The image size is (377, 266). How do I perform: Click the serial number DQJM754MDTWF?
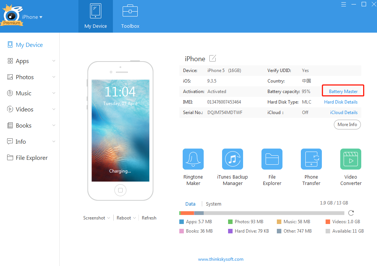click(x=225, y=113)
